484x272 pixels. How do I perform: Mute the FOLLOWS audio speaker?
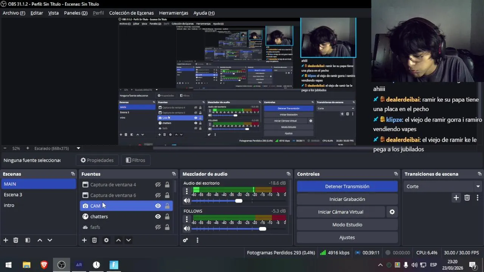pos(187,229)
